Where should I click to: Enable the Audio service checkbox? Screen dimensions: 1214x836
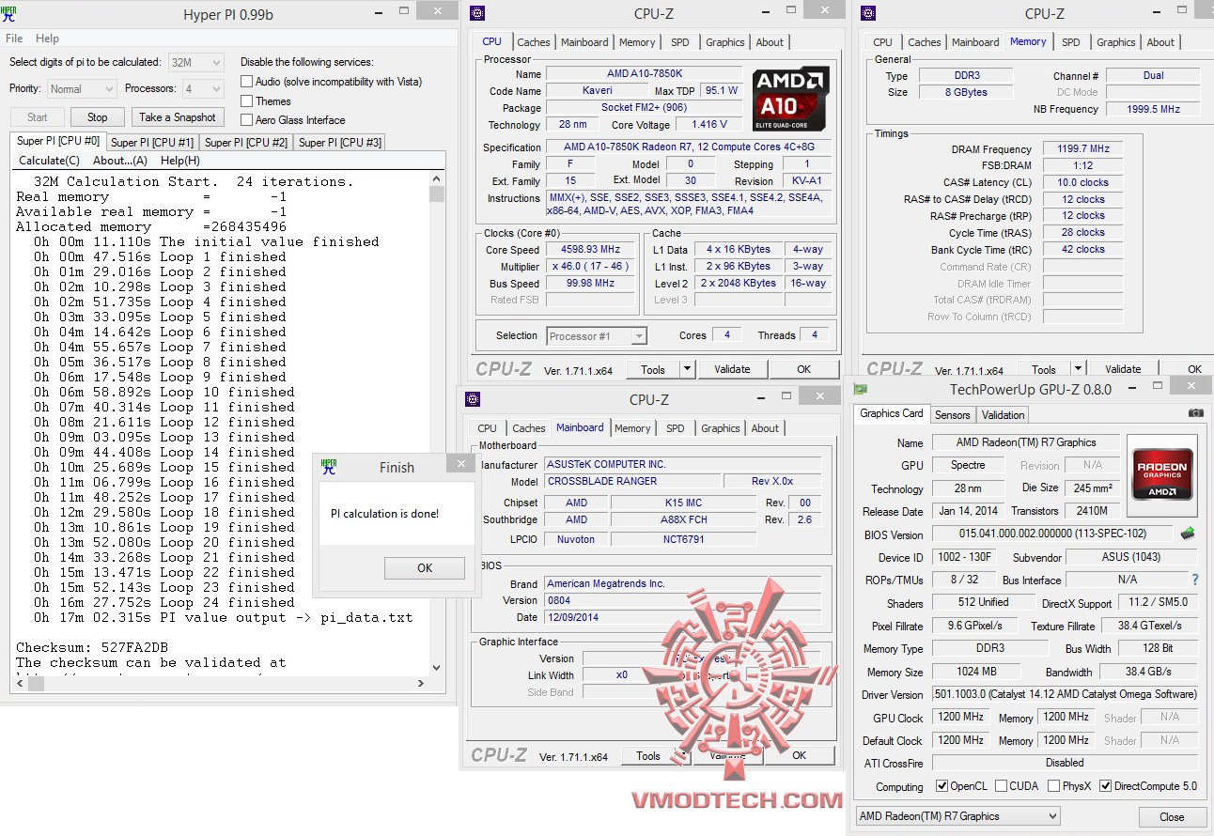[x=247, y=82]
